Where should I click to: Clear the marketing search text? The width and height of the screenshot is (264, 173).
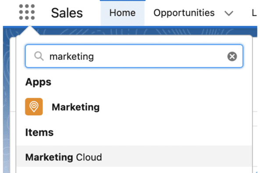tap(232, 56)
